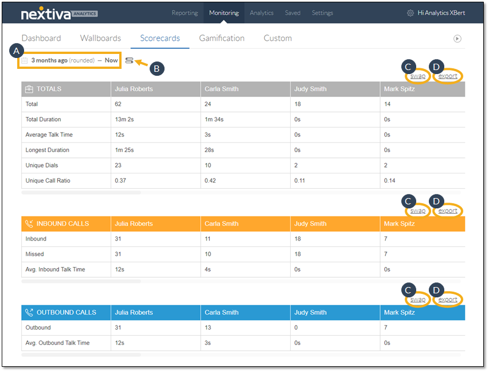
Task: Click the briefcase icon in Totals header
Action: 29,89
